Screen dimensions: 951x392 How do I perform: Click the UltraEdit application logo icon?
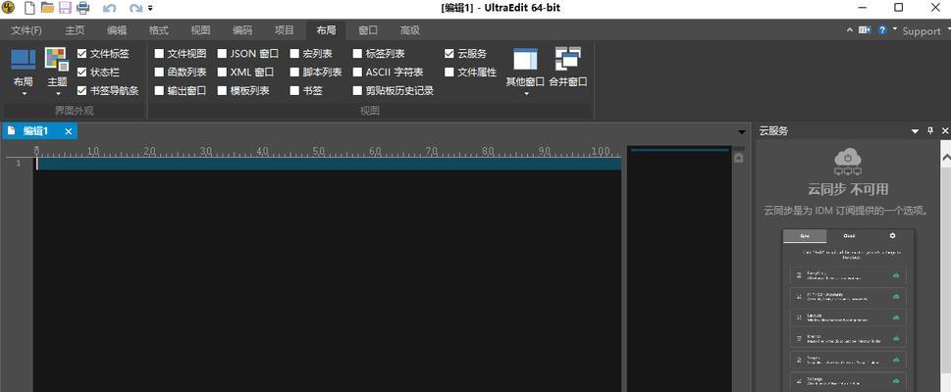(8, 8)
